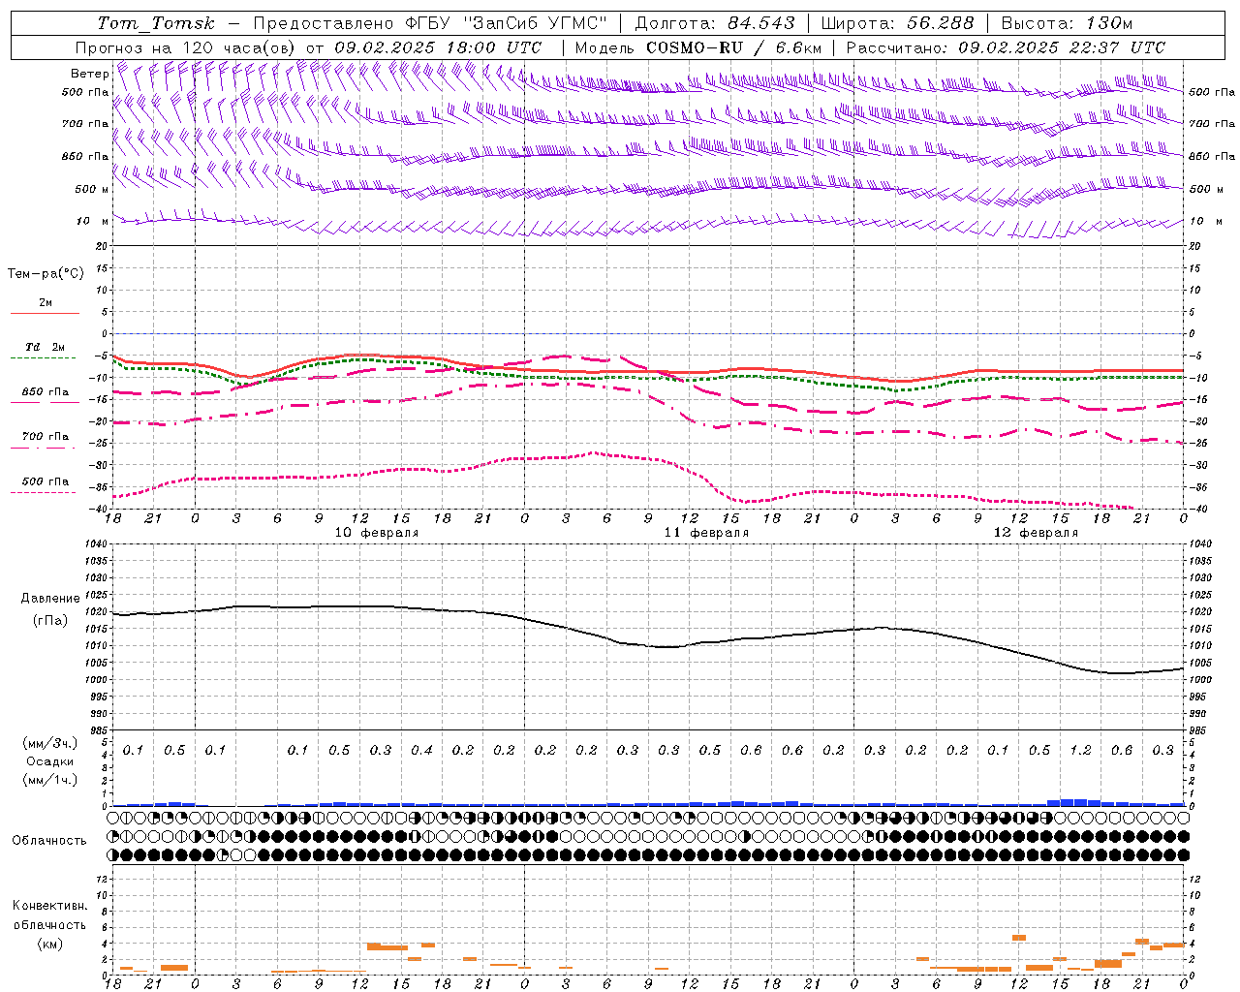The width and height of the screenshot is (1240, 992).
Task: Click the Высота: 130м header field
Action: [1067, 23]
